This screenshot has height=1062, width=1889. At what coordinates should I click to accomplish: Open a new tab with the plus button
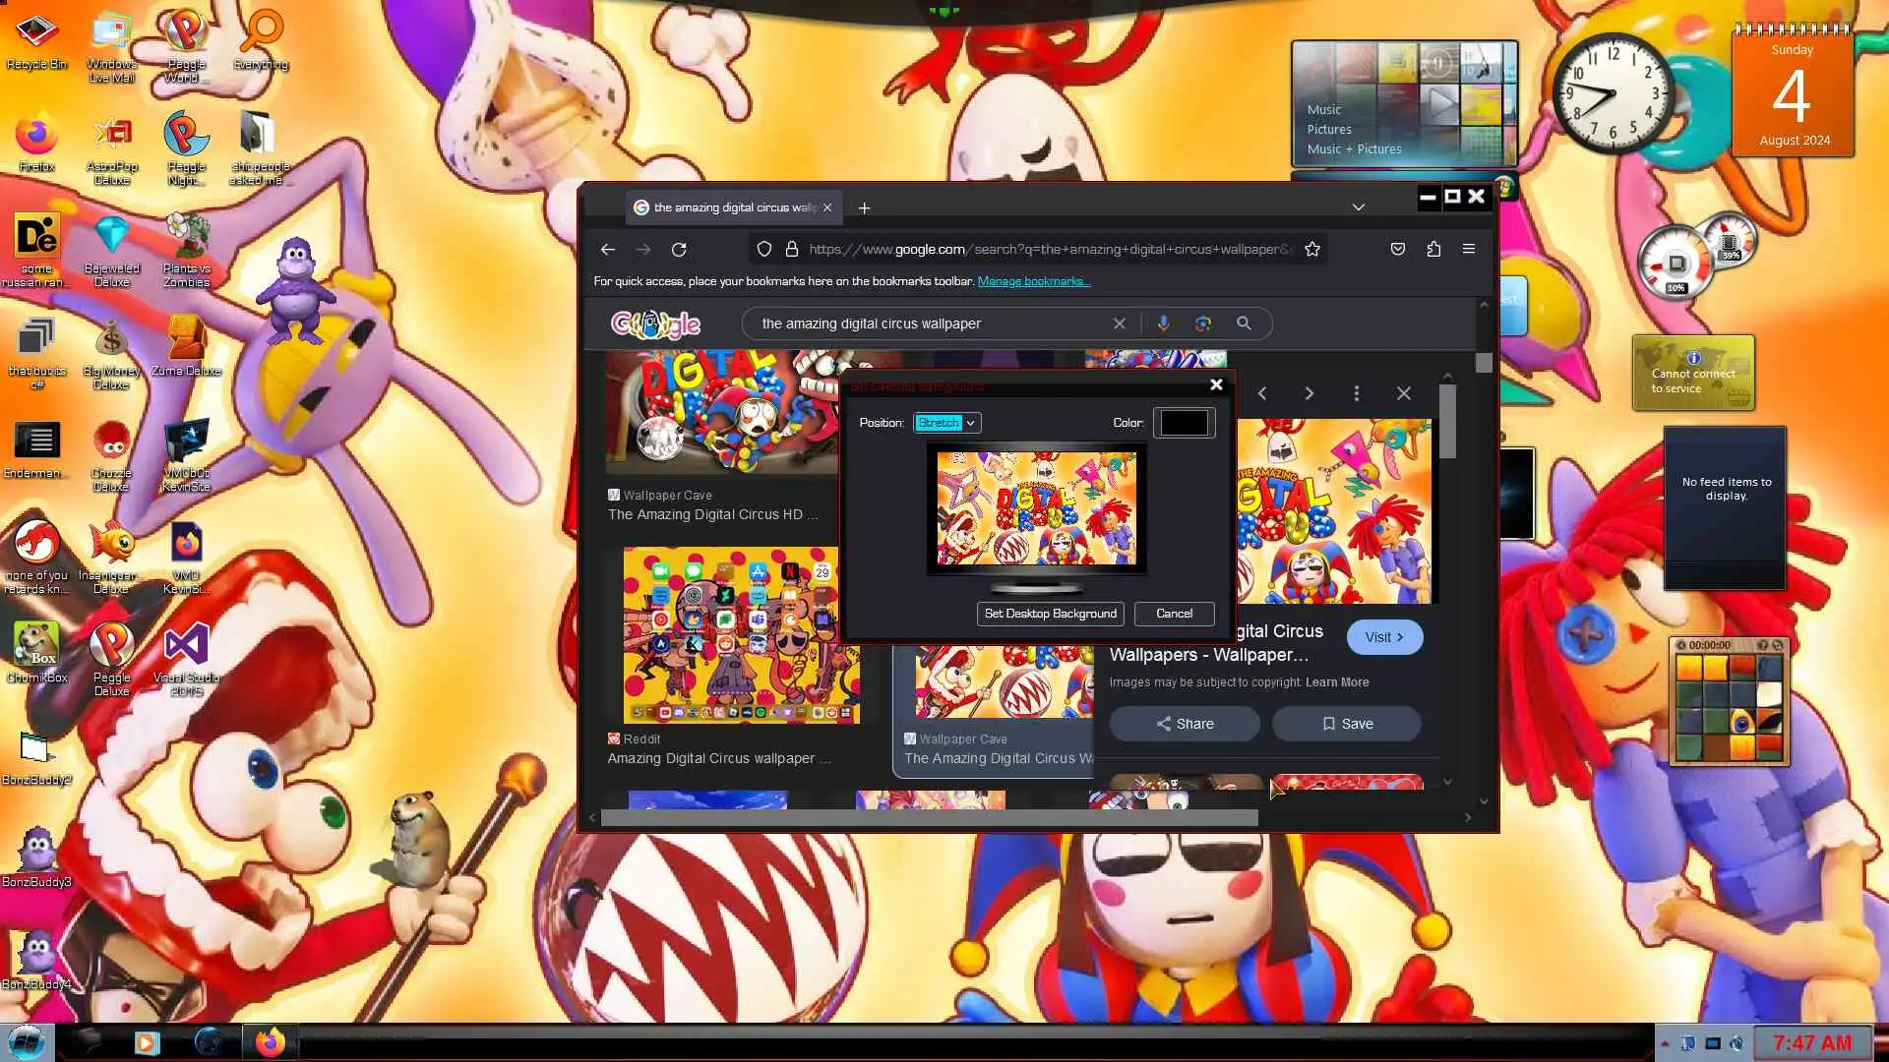point(864,207)
